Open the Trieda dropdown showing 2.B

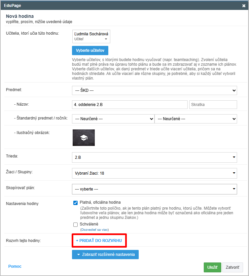pyautogui.click(x=154, y=157)
